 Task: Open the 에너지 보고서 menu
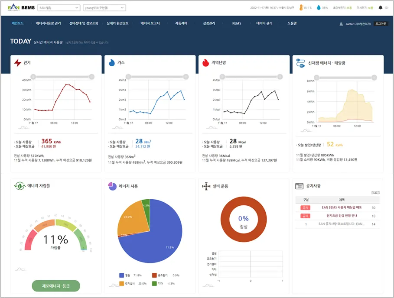(150, 23)
